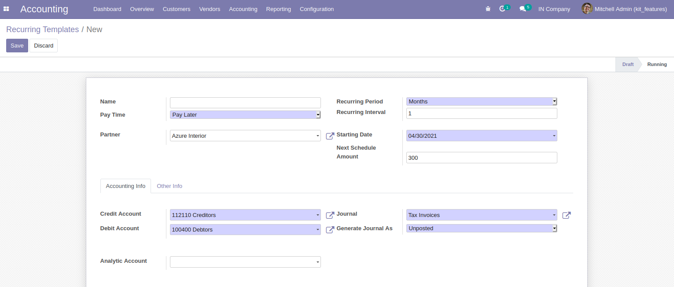The width and height of the screenshot is (674, 287).
Task: Expand the Recurring Period dropdown
Action: [482, 102]
